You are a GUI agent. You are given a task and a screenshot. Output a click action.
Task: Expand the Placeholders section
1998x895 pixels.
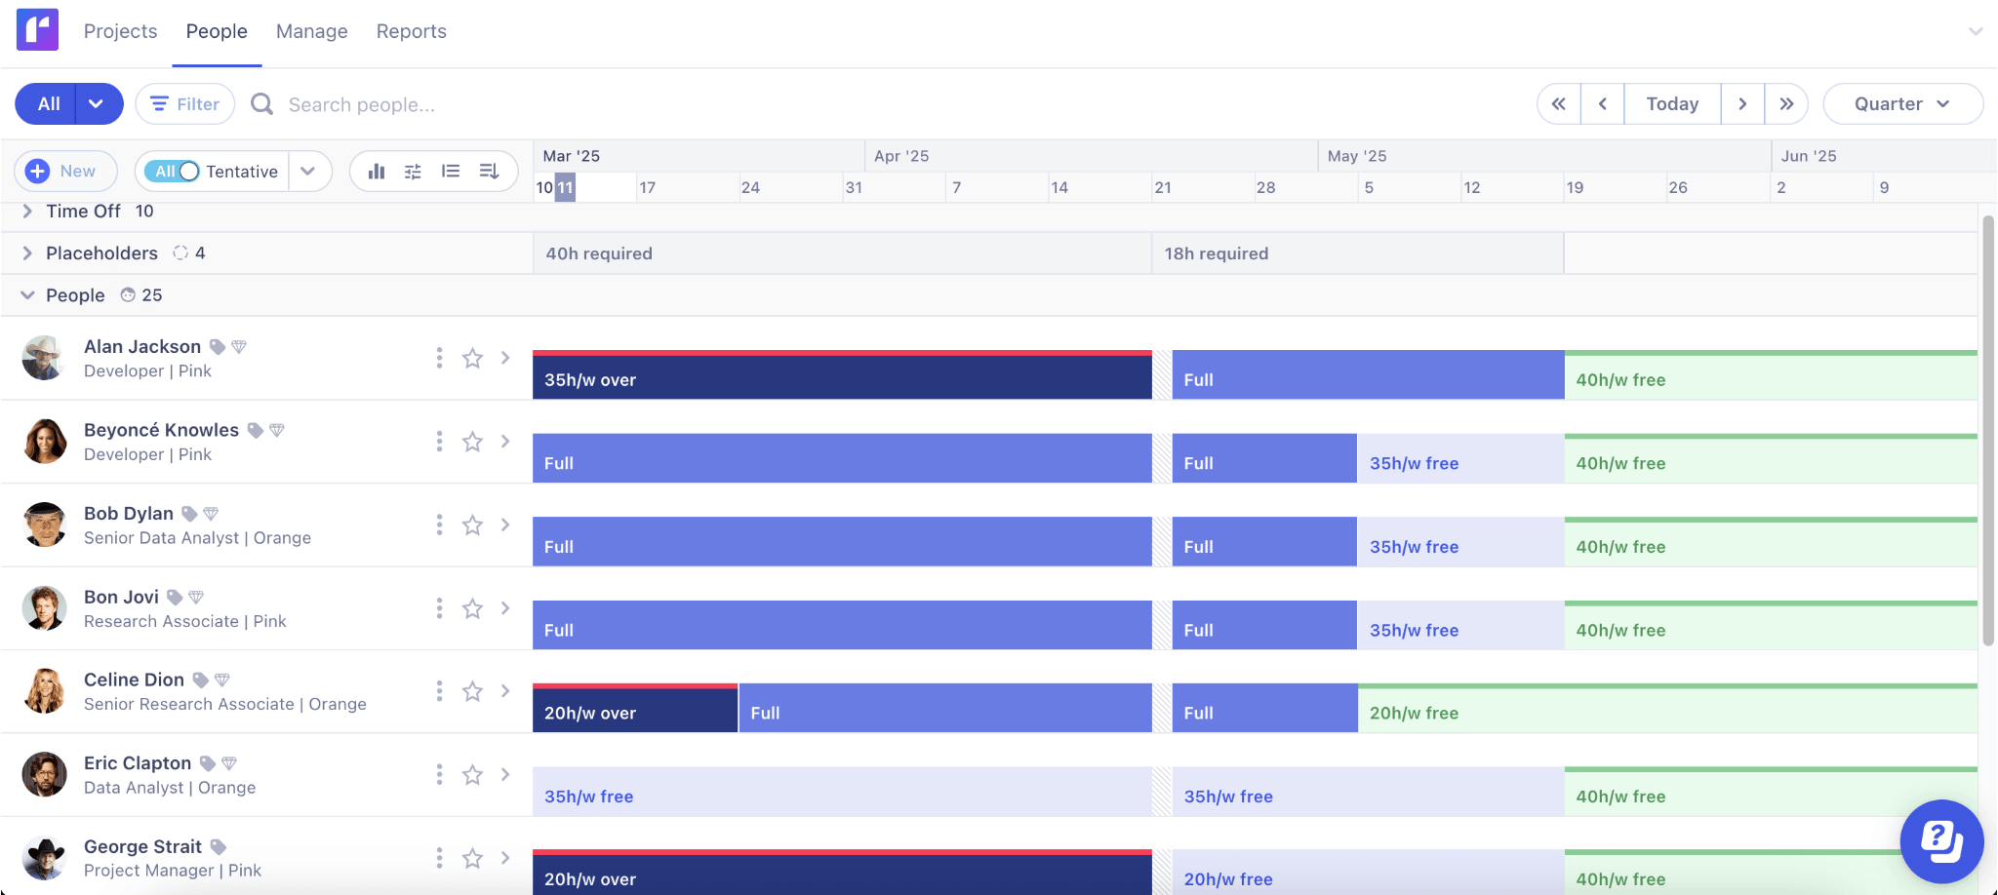coord(27,253)
